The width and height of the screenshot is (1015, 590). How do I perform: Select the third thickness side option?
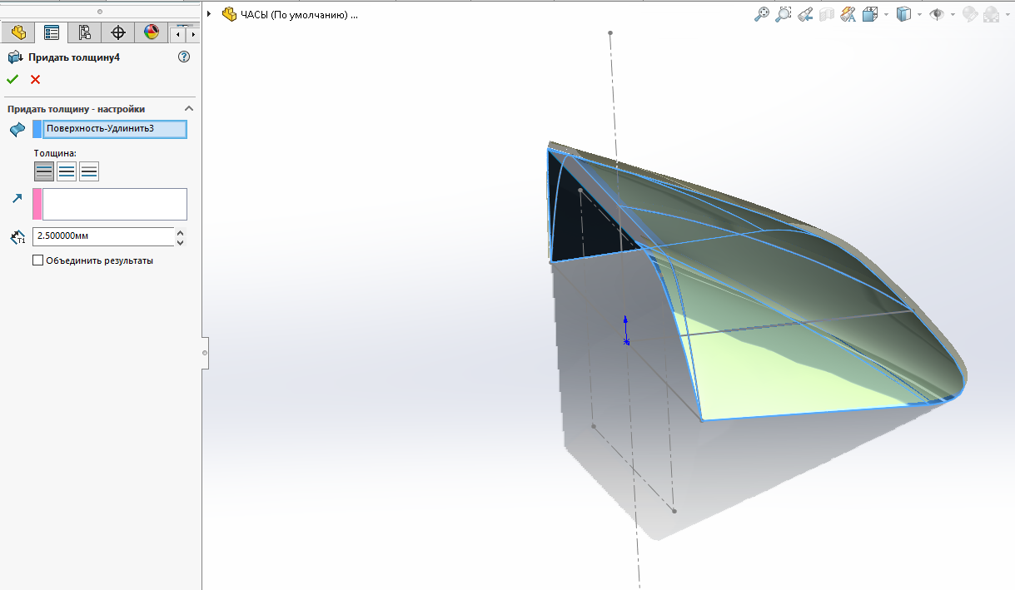pyautogui.click(x=89, y=171)
